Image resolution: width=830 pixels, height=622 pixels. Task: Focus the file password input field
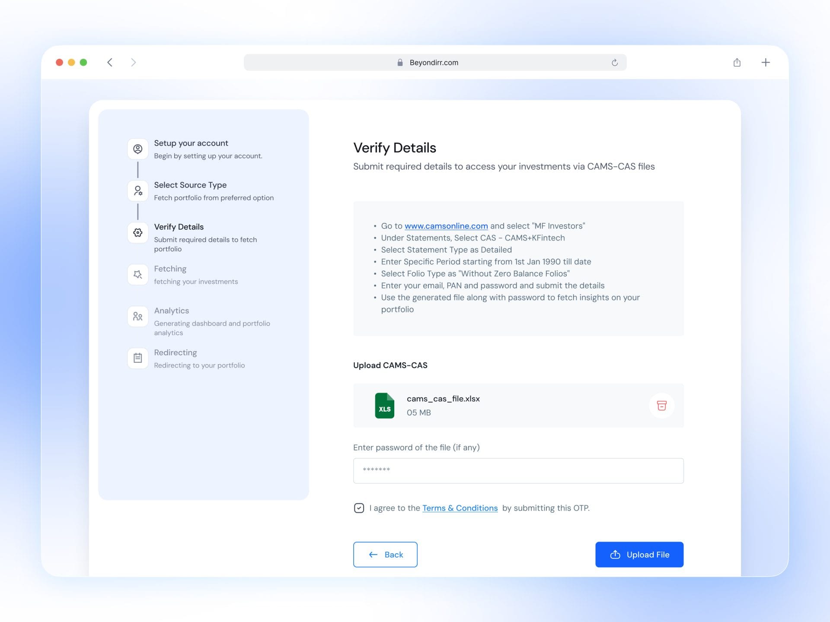[x=518, y=471]
